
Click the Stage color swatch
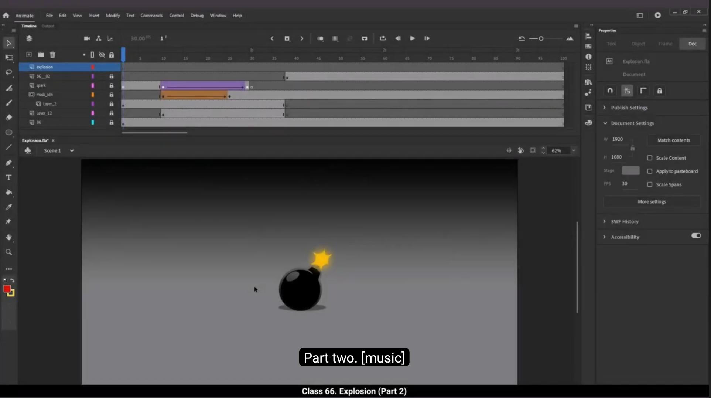click(630, 170)
